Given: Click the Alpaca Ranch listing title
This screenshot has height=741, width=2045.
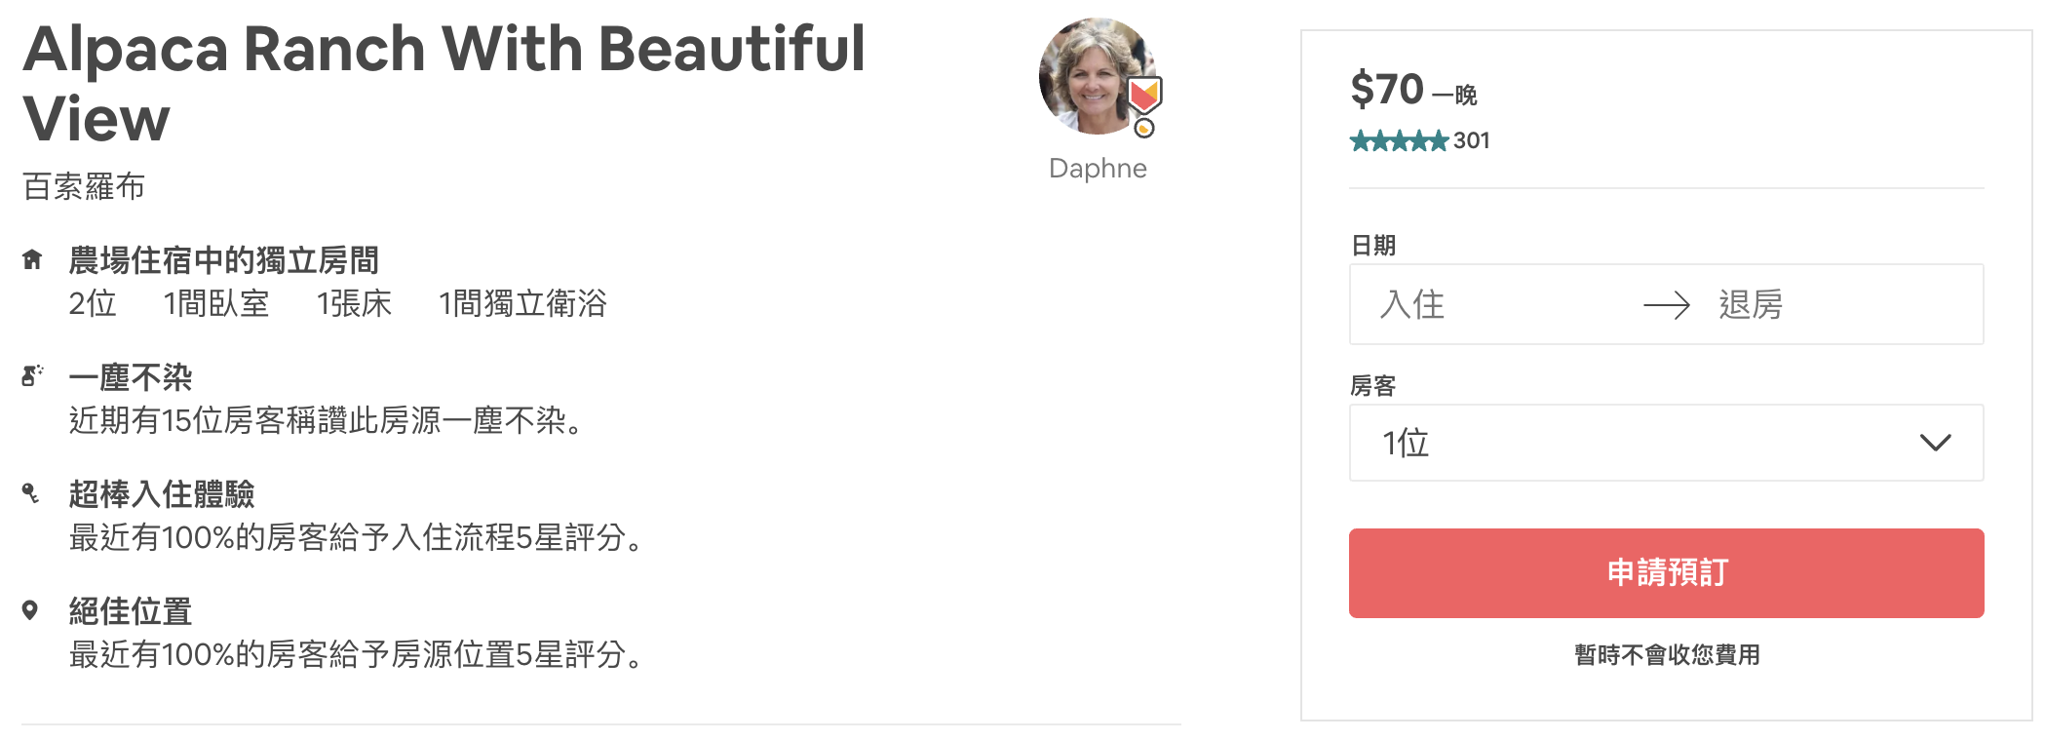Looking at the screenshot, I should point(444,83).
